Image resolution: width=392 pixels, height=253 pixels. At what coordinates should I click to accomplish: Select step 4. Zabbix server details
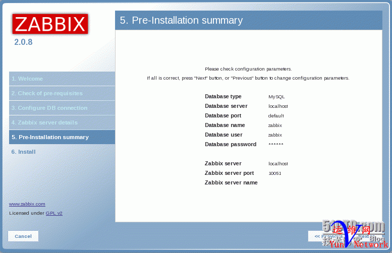(x=62, y=122)
